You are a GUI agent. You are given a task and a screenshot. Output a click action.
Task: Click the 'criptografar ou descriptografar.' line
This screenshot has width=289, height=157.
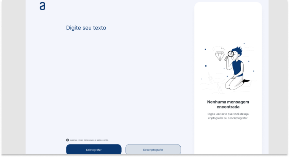(x=228, y=118)
